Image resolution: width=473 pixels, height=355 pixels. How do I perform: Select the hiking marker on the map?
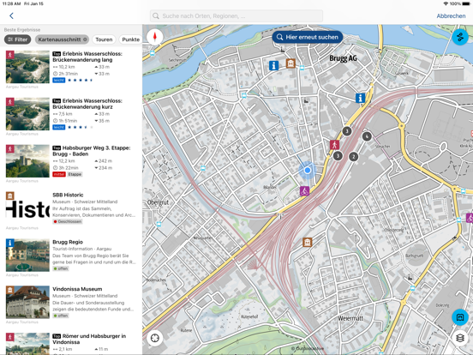click(334, 145)
